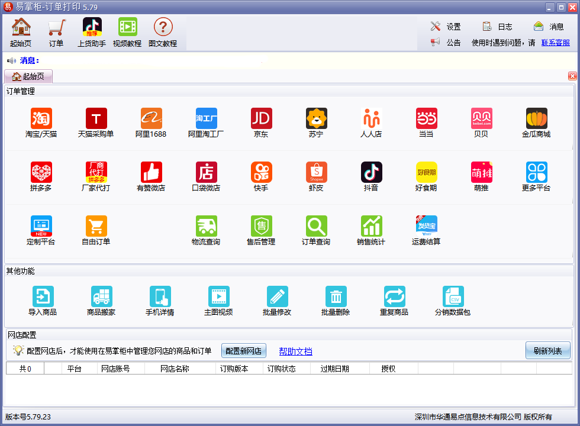Launch 批量修改 batch edit
The width and height of the screenshot is (580, 426).
pos(278,301)
